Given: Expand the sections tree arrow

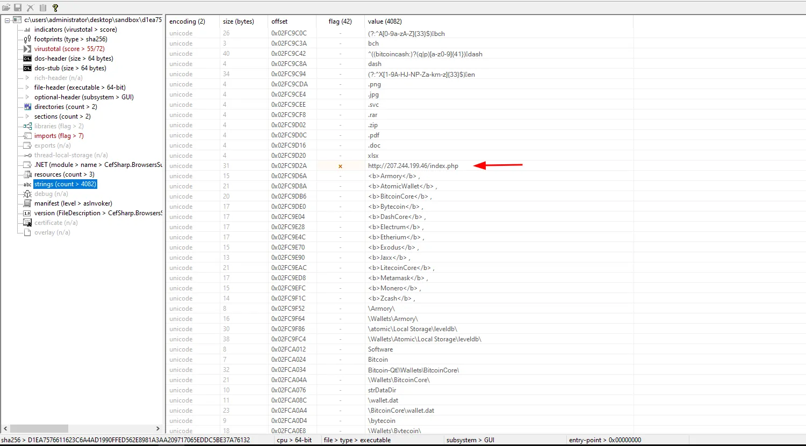Looking at the screenshot, I should (27, 116).
